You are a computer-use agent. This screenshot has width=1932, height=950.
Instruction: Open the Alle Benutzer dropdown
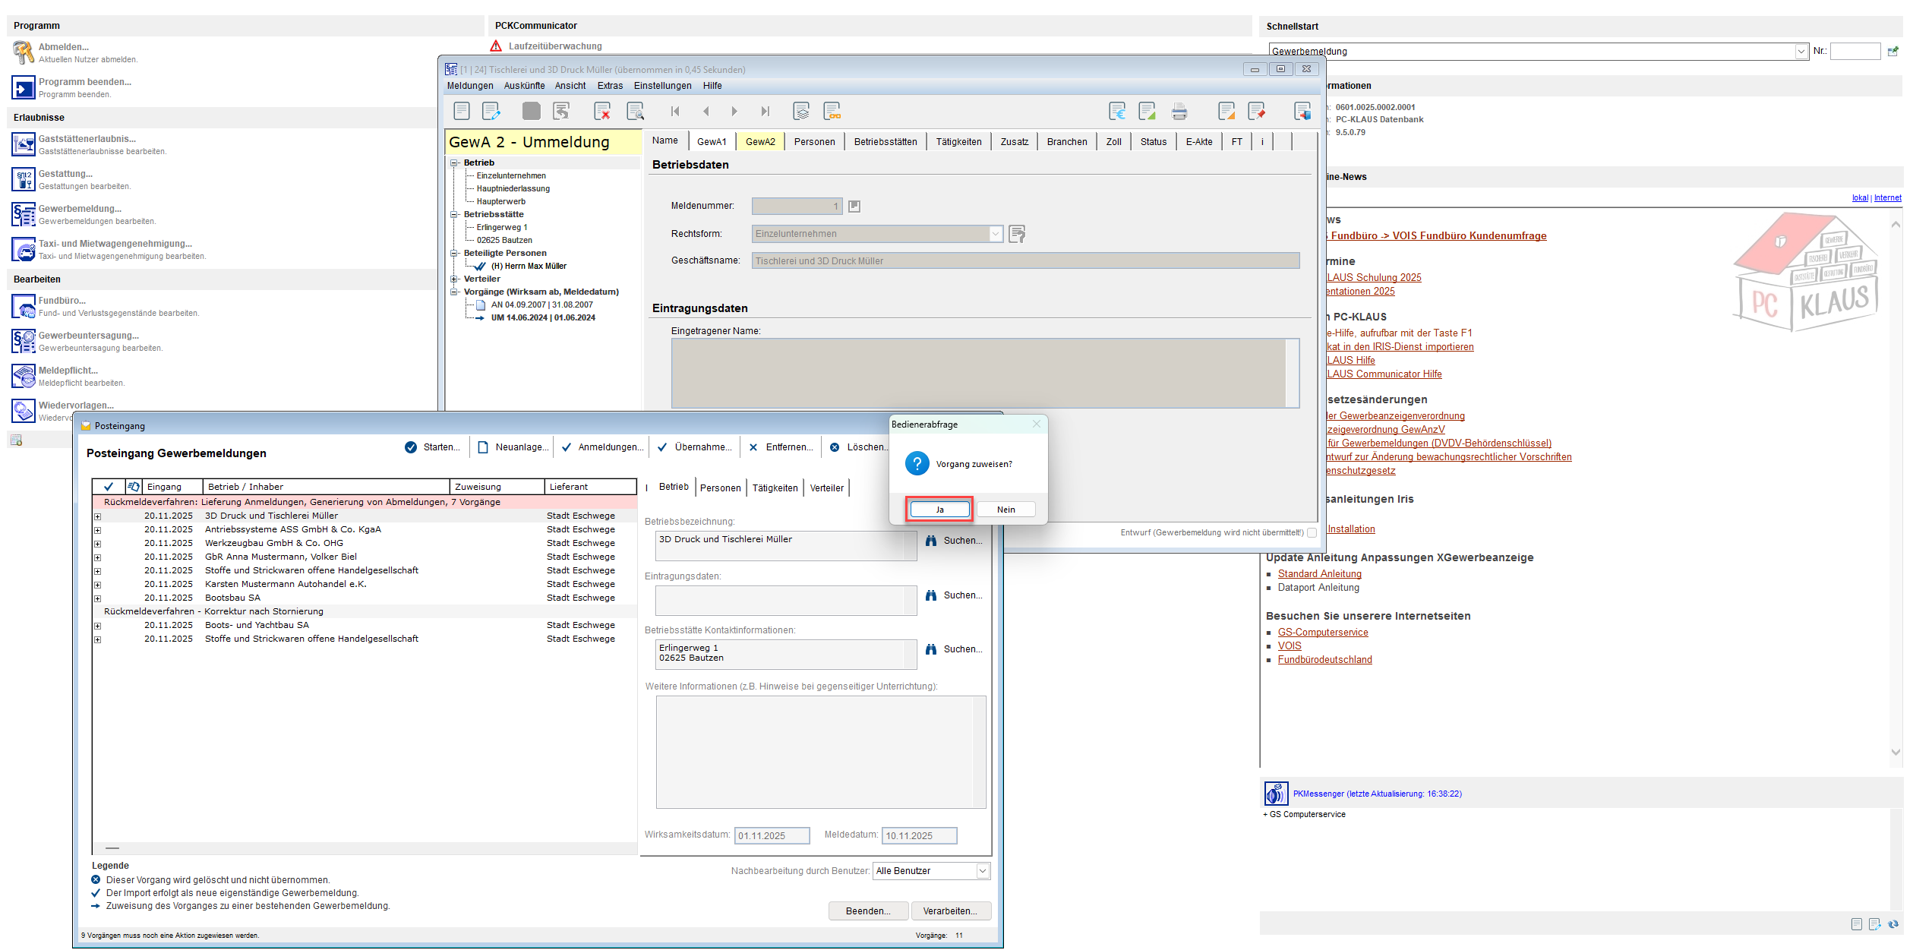[x=932, y=871]
